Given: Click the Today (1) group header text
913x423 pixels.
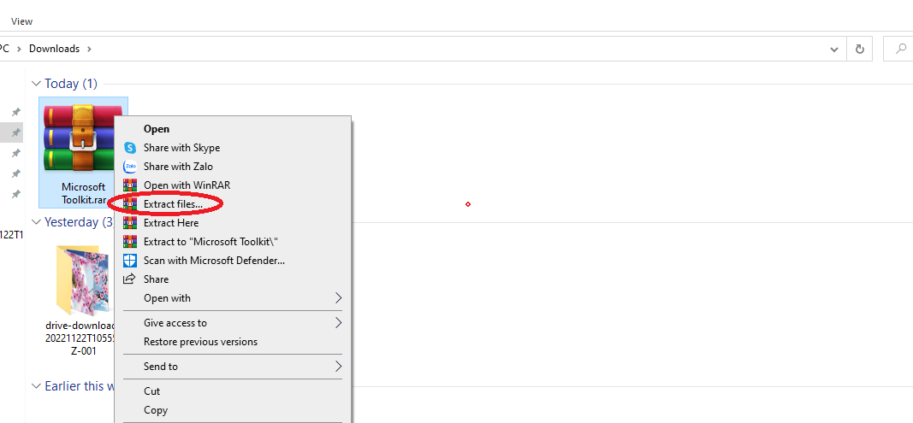Looking at the screenshot, I should click(x=71, y=84).
